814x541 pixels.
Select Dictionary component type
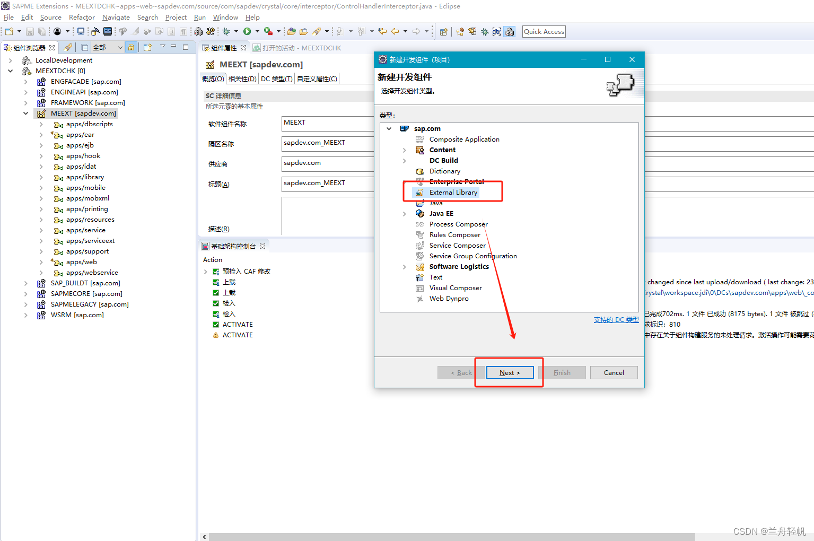click(444, 171)
